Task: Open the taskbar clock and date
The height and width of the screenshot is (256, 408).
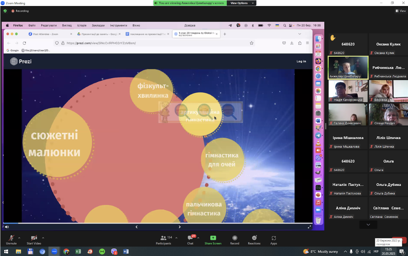Action: coord(388,252)
